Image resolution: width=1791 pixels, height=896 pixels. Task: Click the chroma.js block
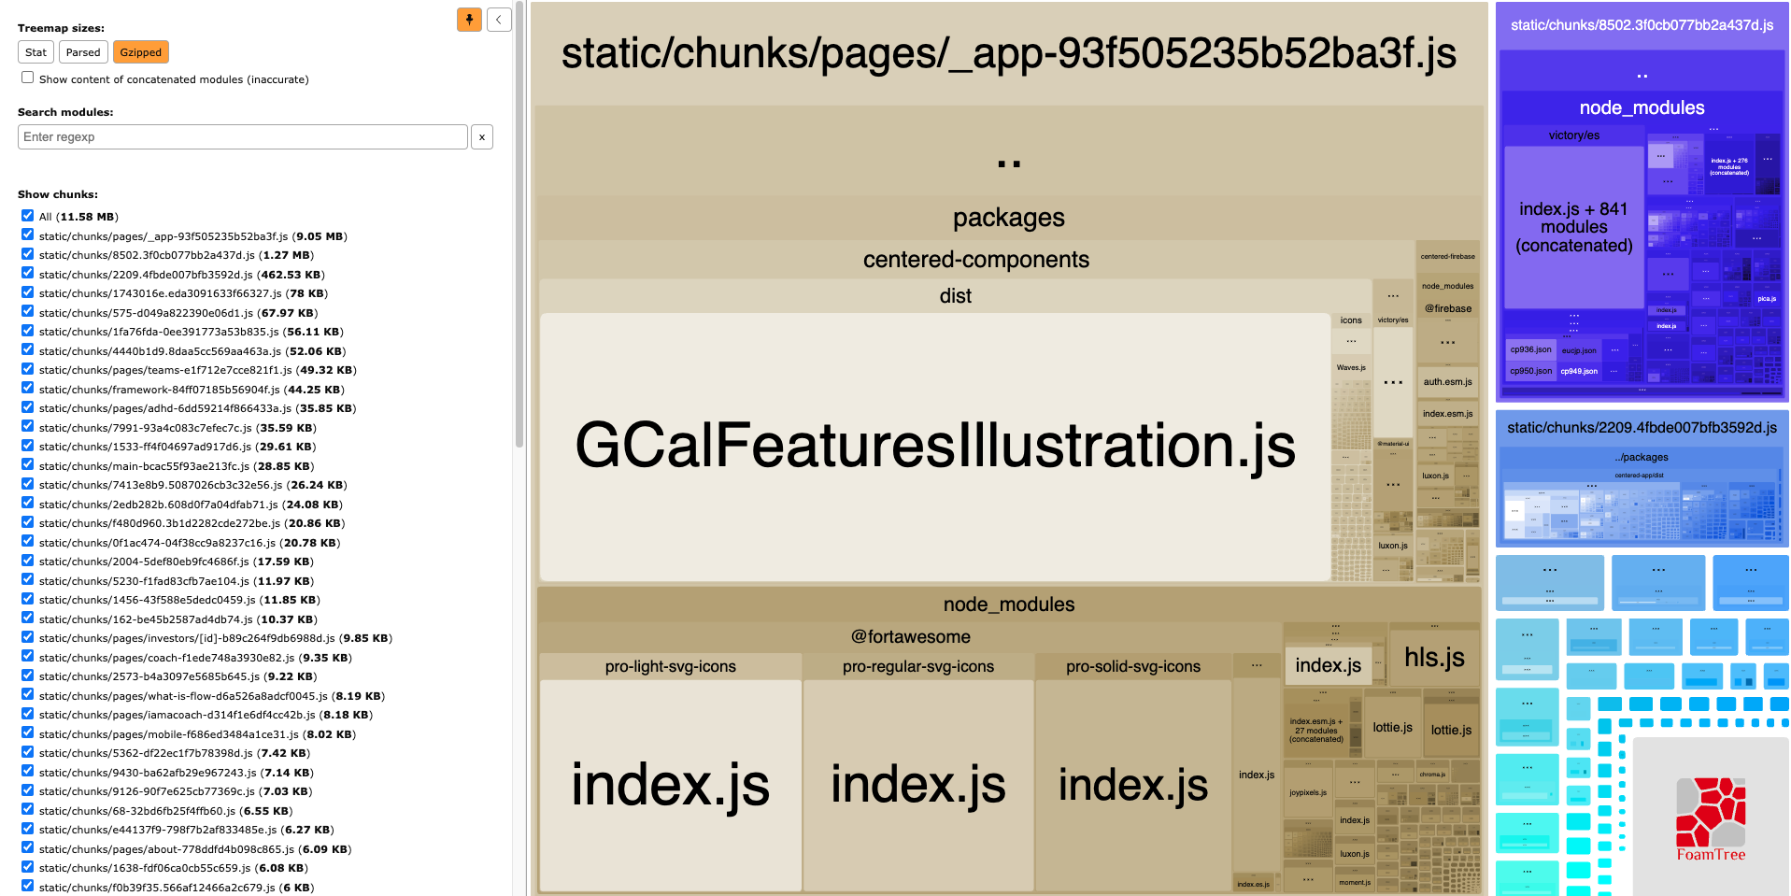point(1432,775)
